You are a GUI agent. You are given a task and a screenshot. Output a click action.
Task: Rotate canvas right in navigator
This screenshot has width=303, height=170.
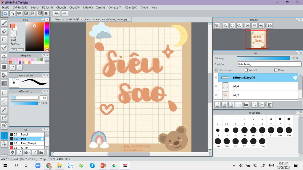point(262,25)
